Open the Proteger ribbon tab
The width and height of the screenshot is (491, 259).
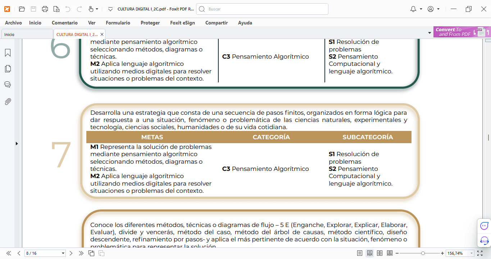(150, 23)
